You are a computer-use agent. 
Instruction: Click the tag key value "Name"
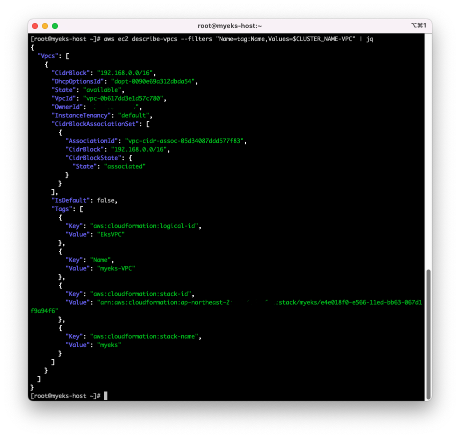coord(100,260)
